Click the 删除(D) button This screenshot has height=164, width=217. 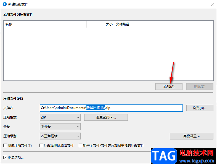tap(200, 87)
